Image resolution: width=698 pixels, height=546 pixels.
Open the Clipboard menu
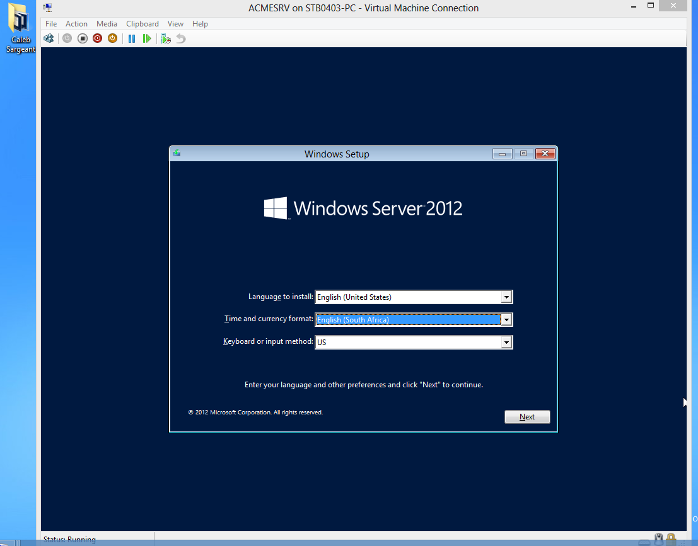coord(143,23)
